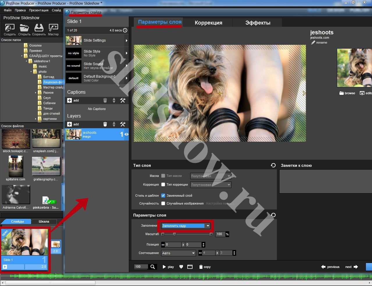The height and width of the screenshot is (286, 372).
Task: Click the reset icon next to Тип слоя
Action: point(273,165)
